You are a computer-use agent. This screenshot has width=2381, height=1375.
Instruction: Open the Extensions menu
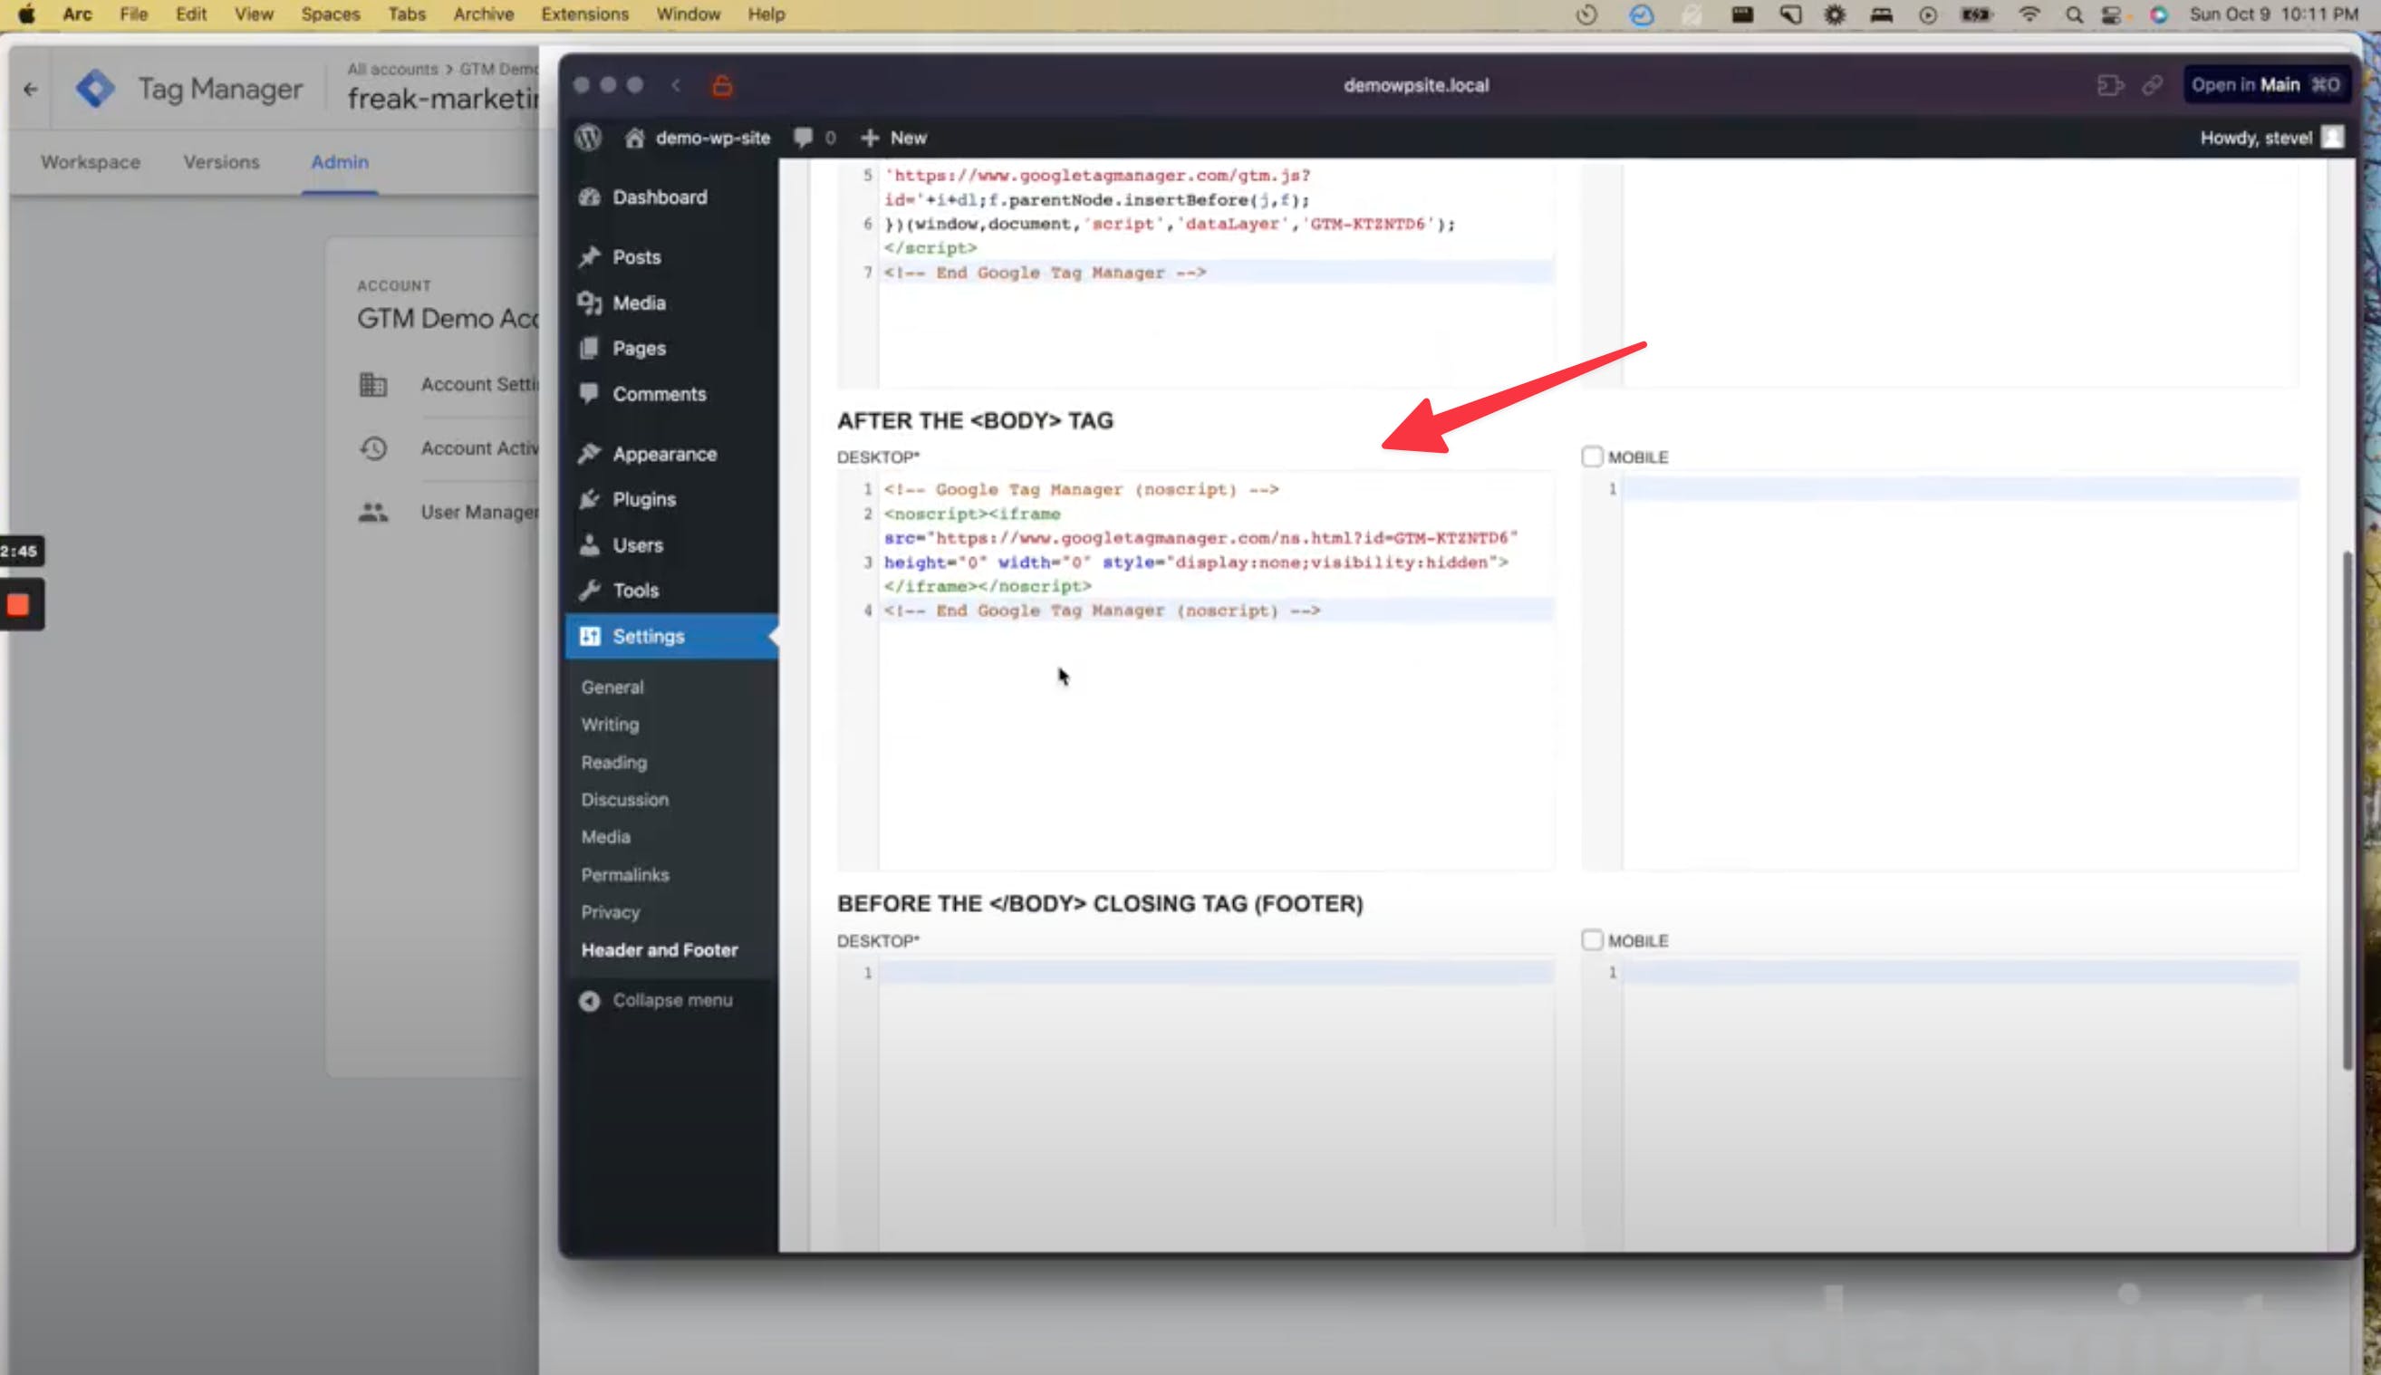[584, 14]
